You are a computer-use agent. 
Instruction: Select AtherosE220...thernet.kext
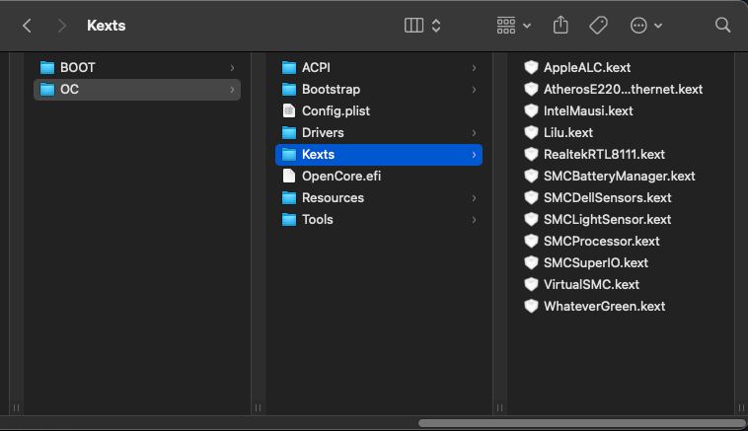(x=623, y=89)
